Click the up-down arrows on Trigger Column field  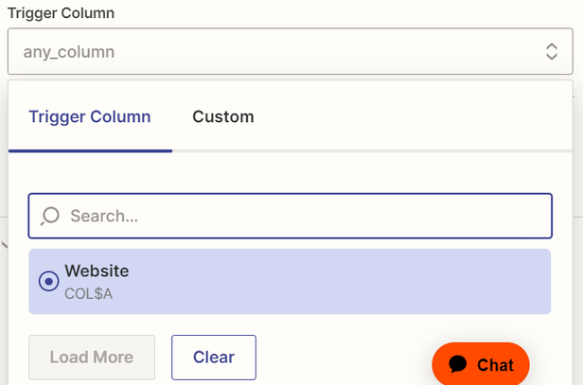(552, 52)
